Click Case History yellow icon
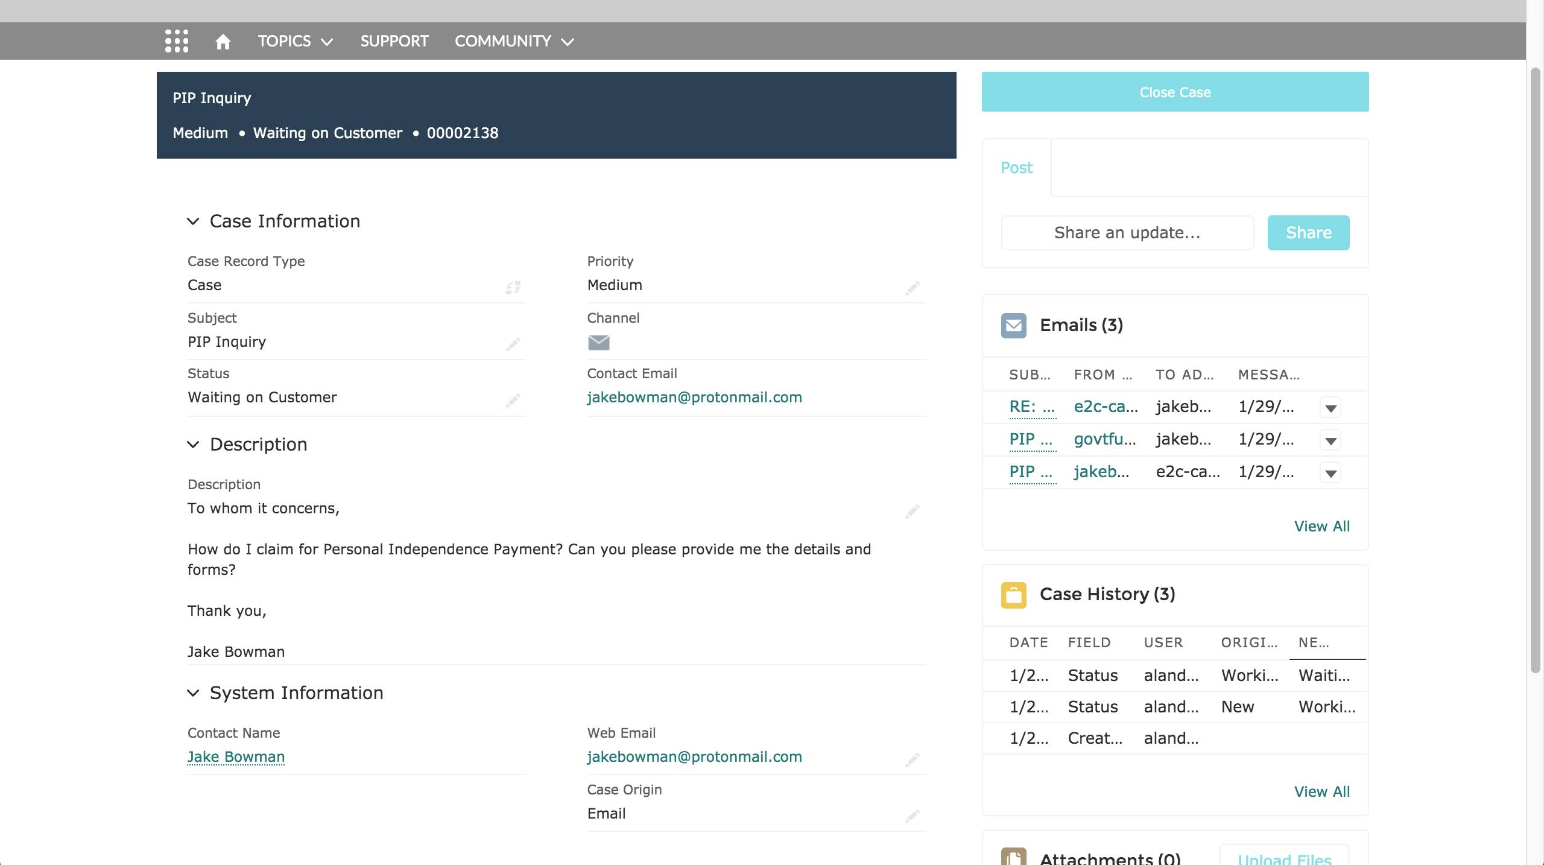This screenshot has height=865, width=1544. click(x=1014, y=595)
